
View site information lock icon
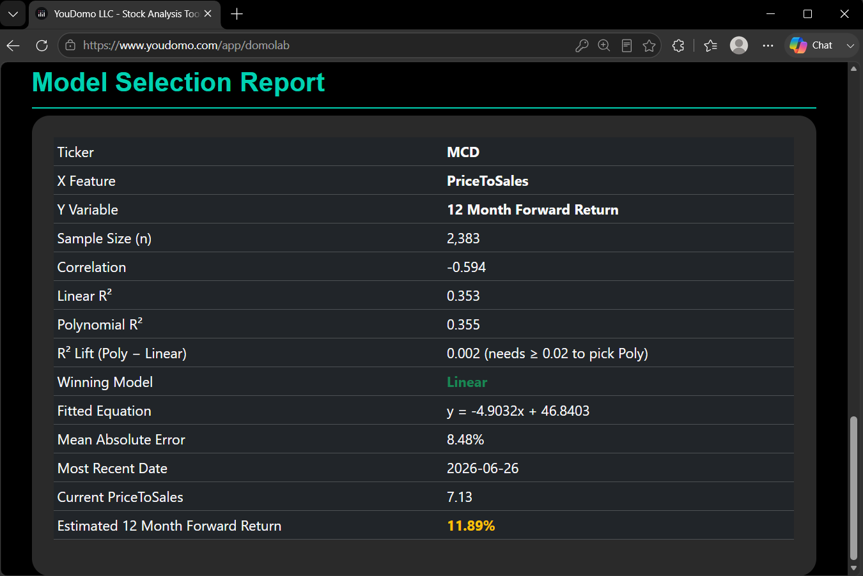70,45
